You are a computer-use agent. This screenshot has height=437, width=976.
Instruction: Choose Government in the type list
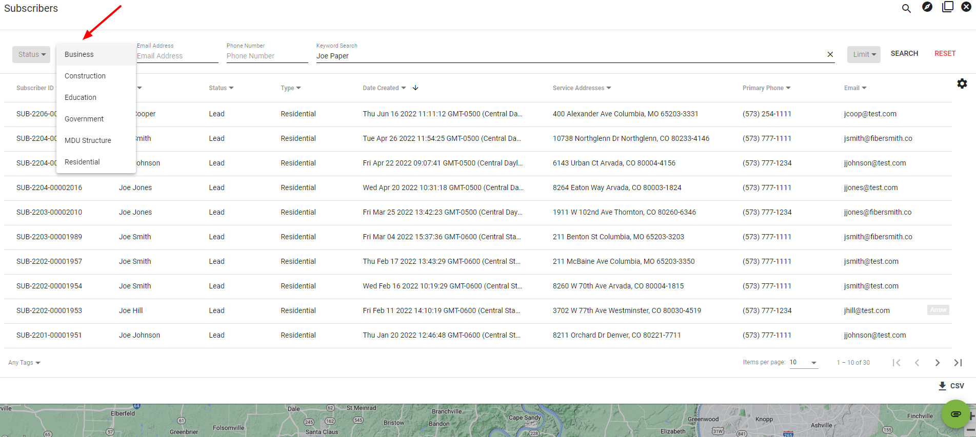pos(96,119)
